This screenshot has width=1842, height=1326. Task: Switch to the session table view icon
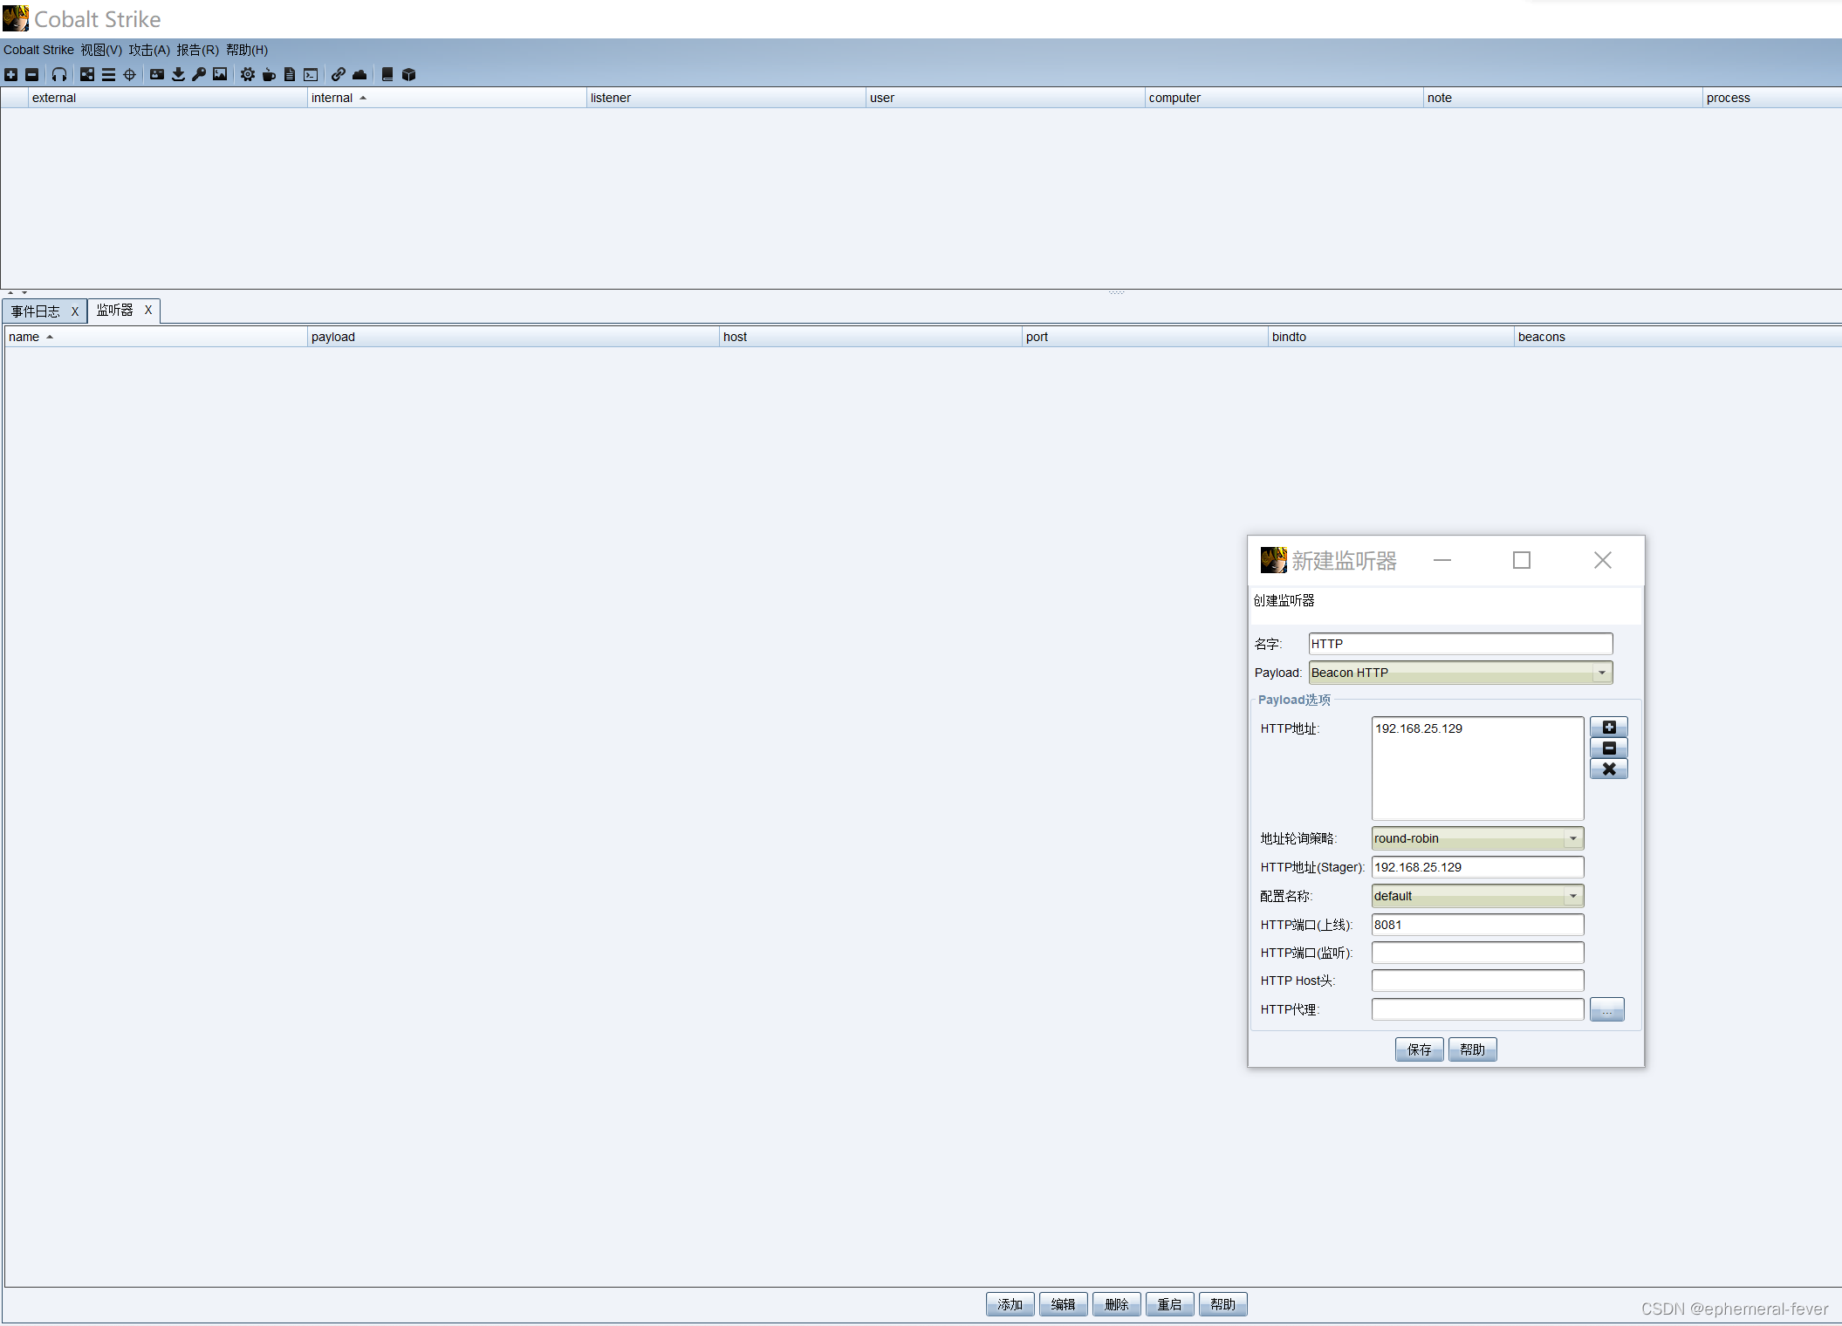coord(108,75)
